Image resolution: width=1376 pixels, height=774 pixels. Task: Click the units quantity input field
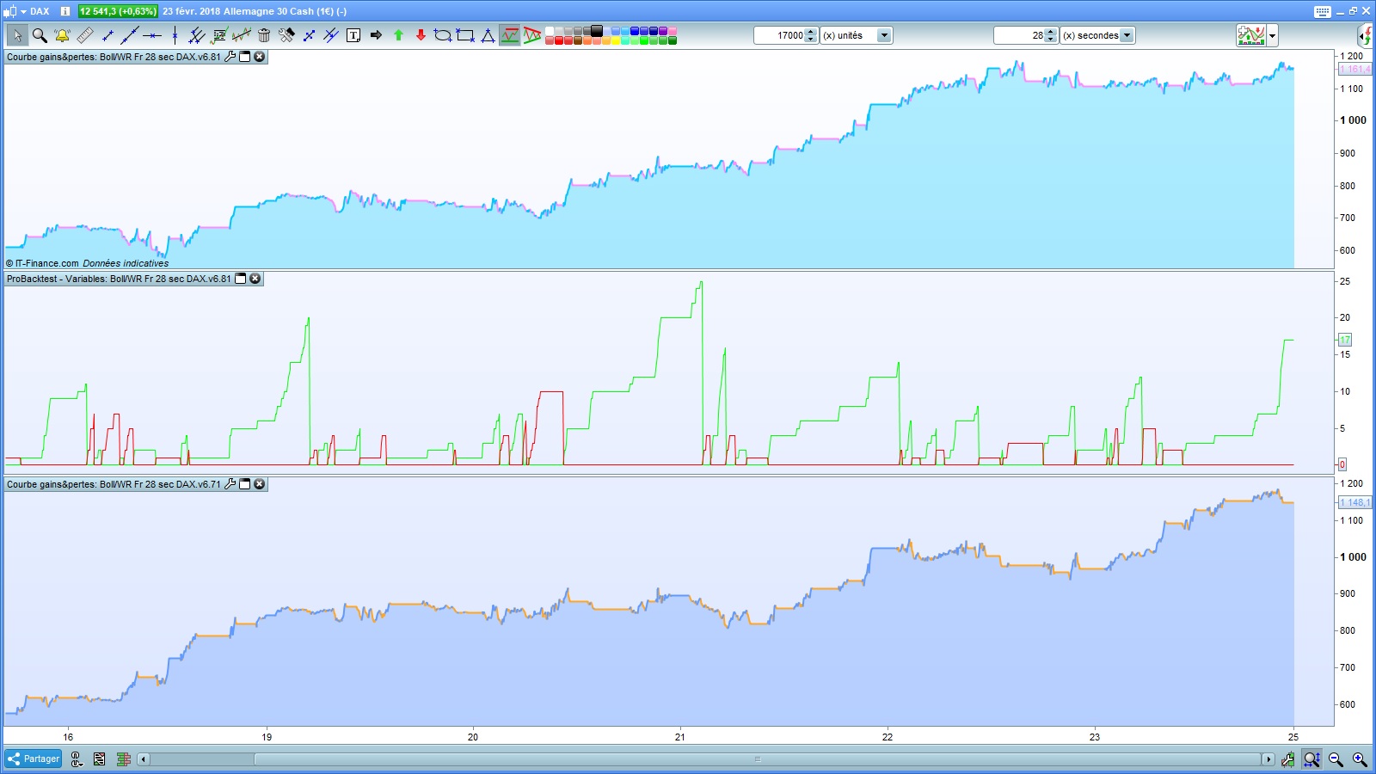[x=779, y=35]
